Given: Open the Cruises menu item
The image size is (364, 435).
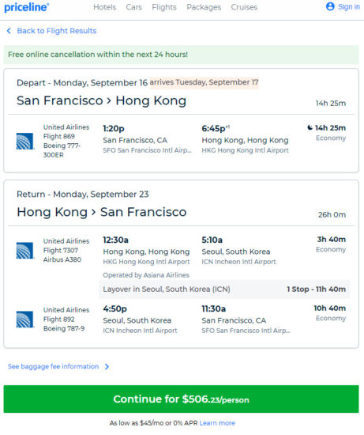Looking at the screenshot, I should coord(244,7).
